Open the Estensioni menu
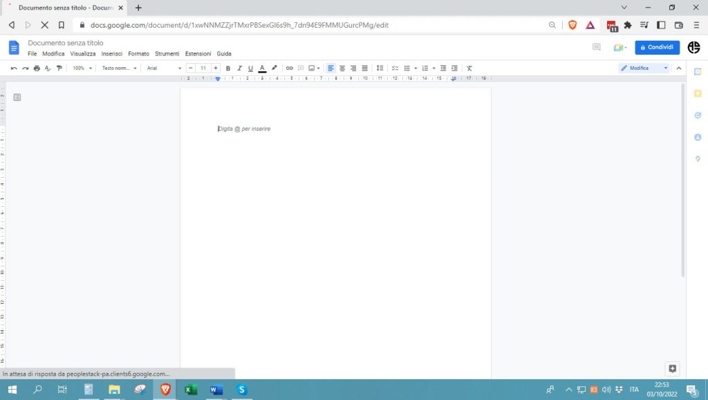708x400 pixels. pos(198,53)
